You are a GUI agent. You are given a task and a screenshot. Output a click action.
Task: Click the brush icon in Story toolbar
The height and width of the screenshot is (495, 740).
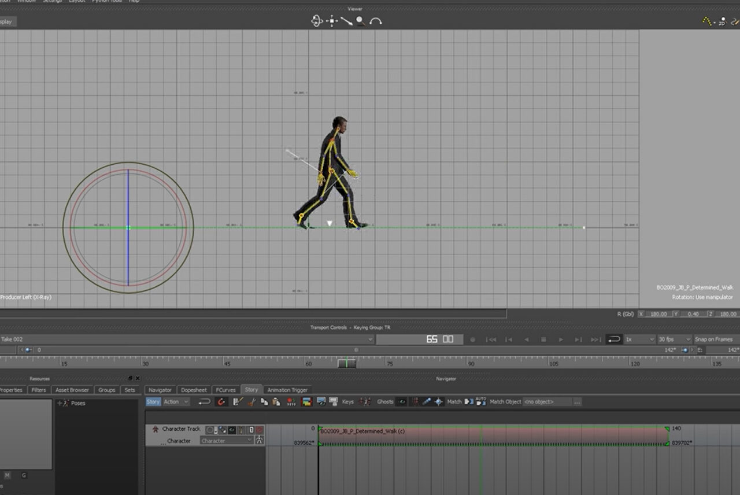point(251,402)
